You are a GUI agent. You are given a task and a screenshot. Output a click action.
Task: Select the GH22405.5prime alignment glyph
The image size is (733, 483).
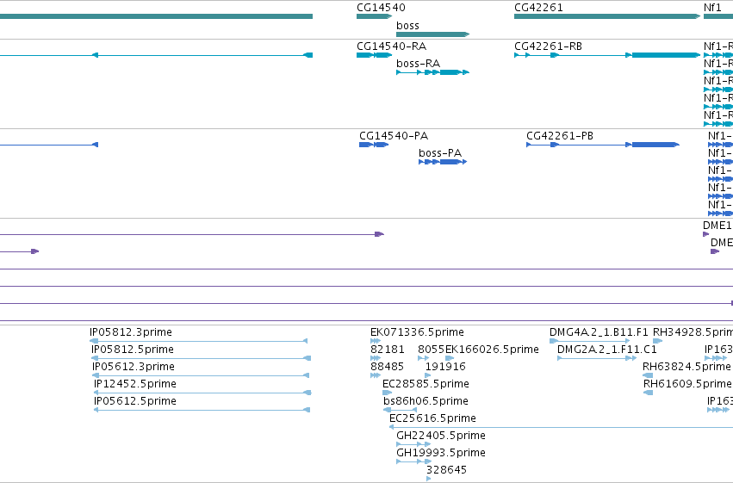(413, 444)
